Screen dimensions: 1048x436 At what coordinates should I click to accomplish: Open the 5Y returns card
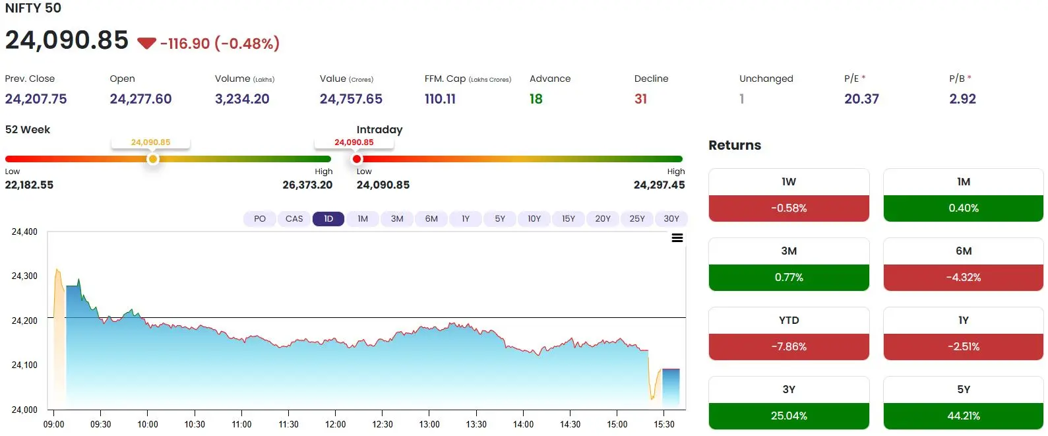(964, 403)
